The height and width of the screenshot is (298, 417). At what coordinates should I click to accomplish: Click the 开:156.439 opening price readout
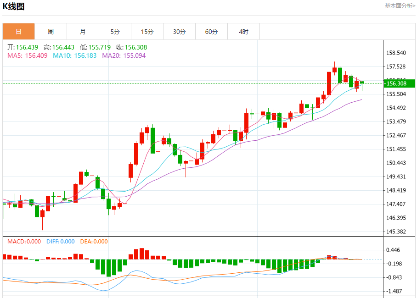coord(23,47)
